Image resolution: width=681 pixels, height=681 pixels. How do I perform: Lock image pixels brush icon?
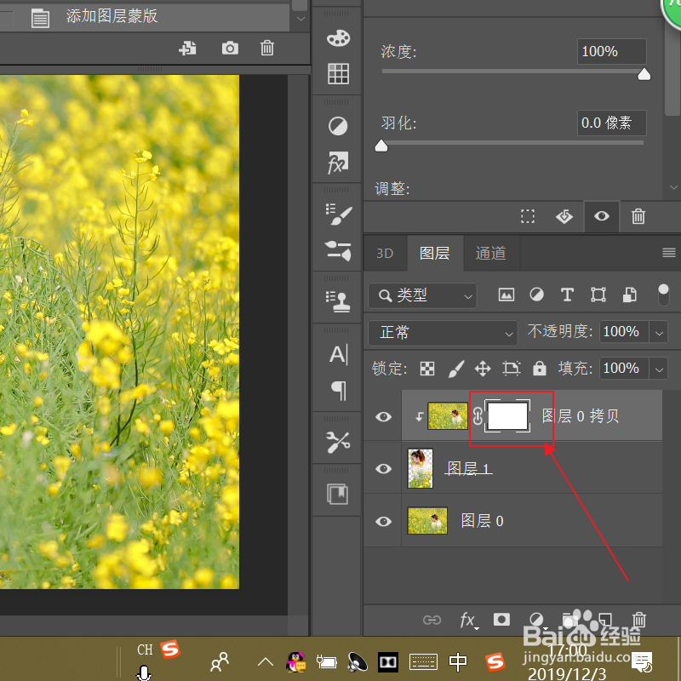[x=455, y=369]
